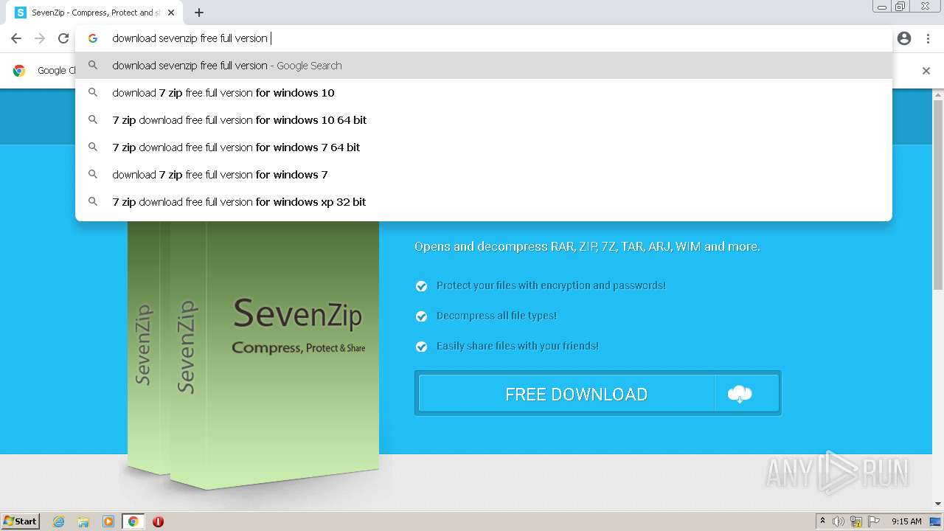Click the cloud download icon on the button
This screenshot has height=531, width=944.
click(x=740, y=394)
